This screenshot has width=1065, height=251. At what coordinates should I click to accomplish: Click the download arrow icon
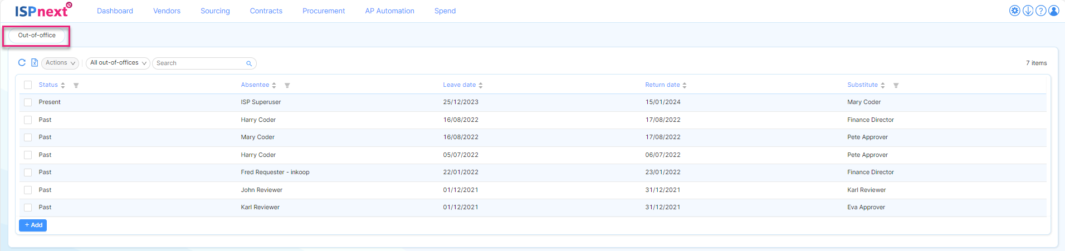(x=1028, y=11)
